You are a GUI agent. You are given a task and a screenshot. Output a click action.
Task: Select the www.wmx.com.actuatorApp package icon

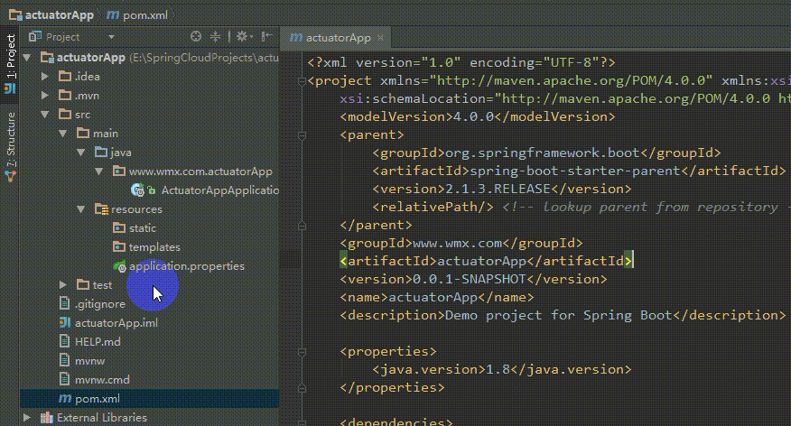(x=119, y=171)
